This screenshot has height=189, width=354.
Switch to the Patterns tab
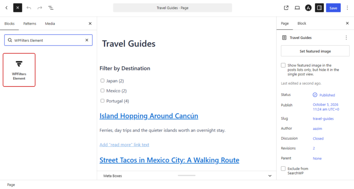point(30,23)
